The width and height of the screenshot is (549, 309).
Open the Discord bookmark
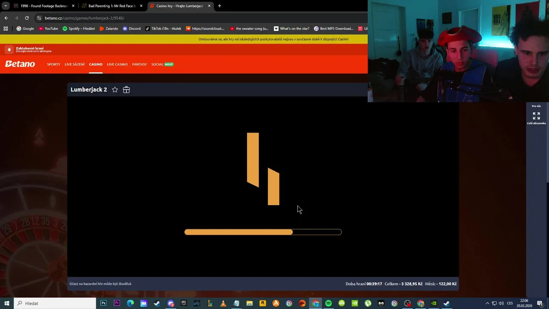point(132,29)
